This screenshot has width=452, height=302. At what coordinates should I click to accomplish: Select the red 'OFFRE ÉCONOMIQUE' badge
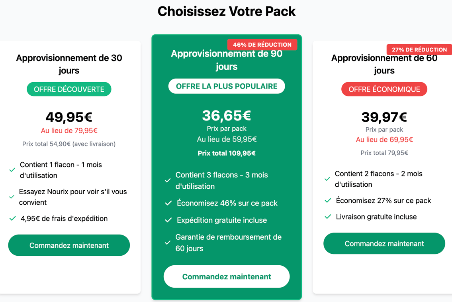[x=384, y=89]
